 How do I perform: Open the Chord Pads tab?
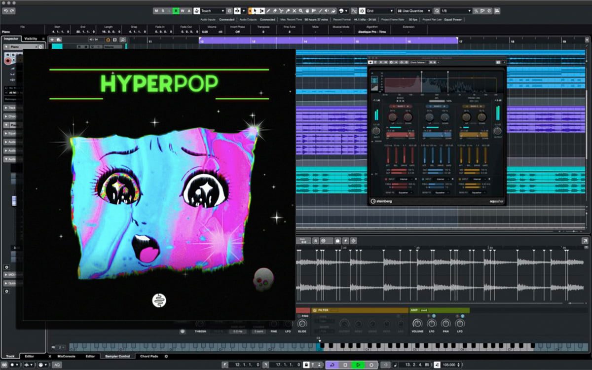click(x=149, y=356)
